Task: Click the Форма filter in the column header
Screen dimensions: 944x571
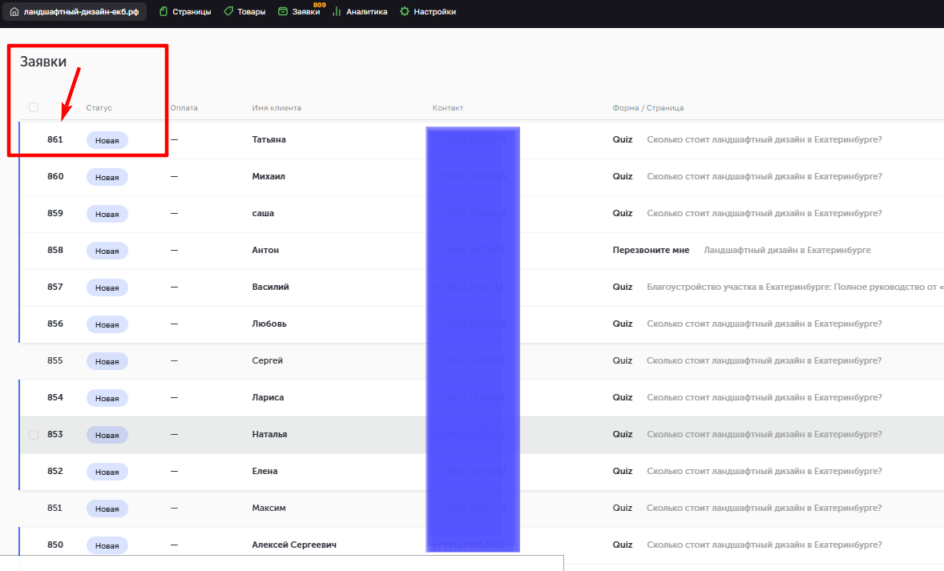Action: click(x=625, y=108)
